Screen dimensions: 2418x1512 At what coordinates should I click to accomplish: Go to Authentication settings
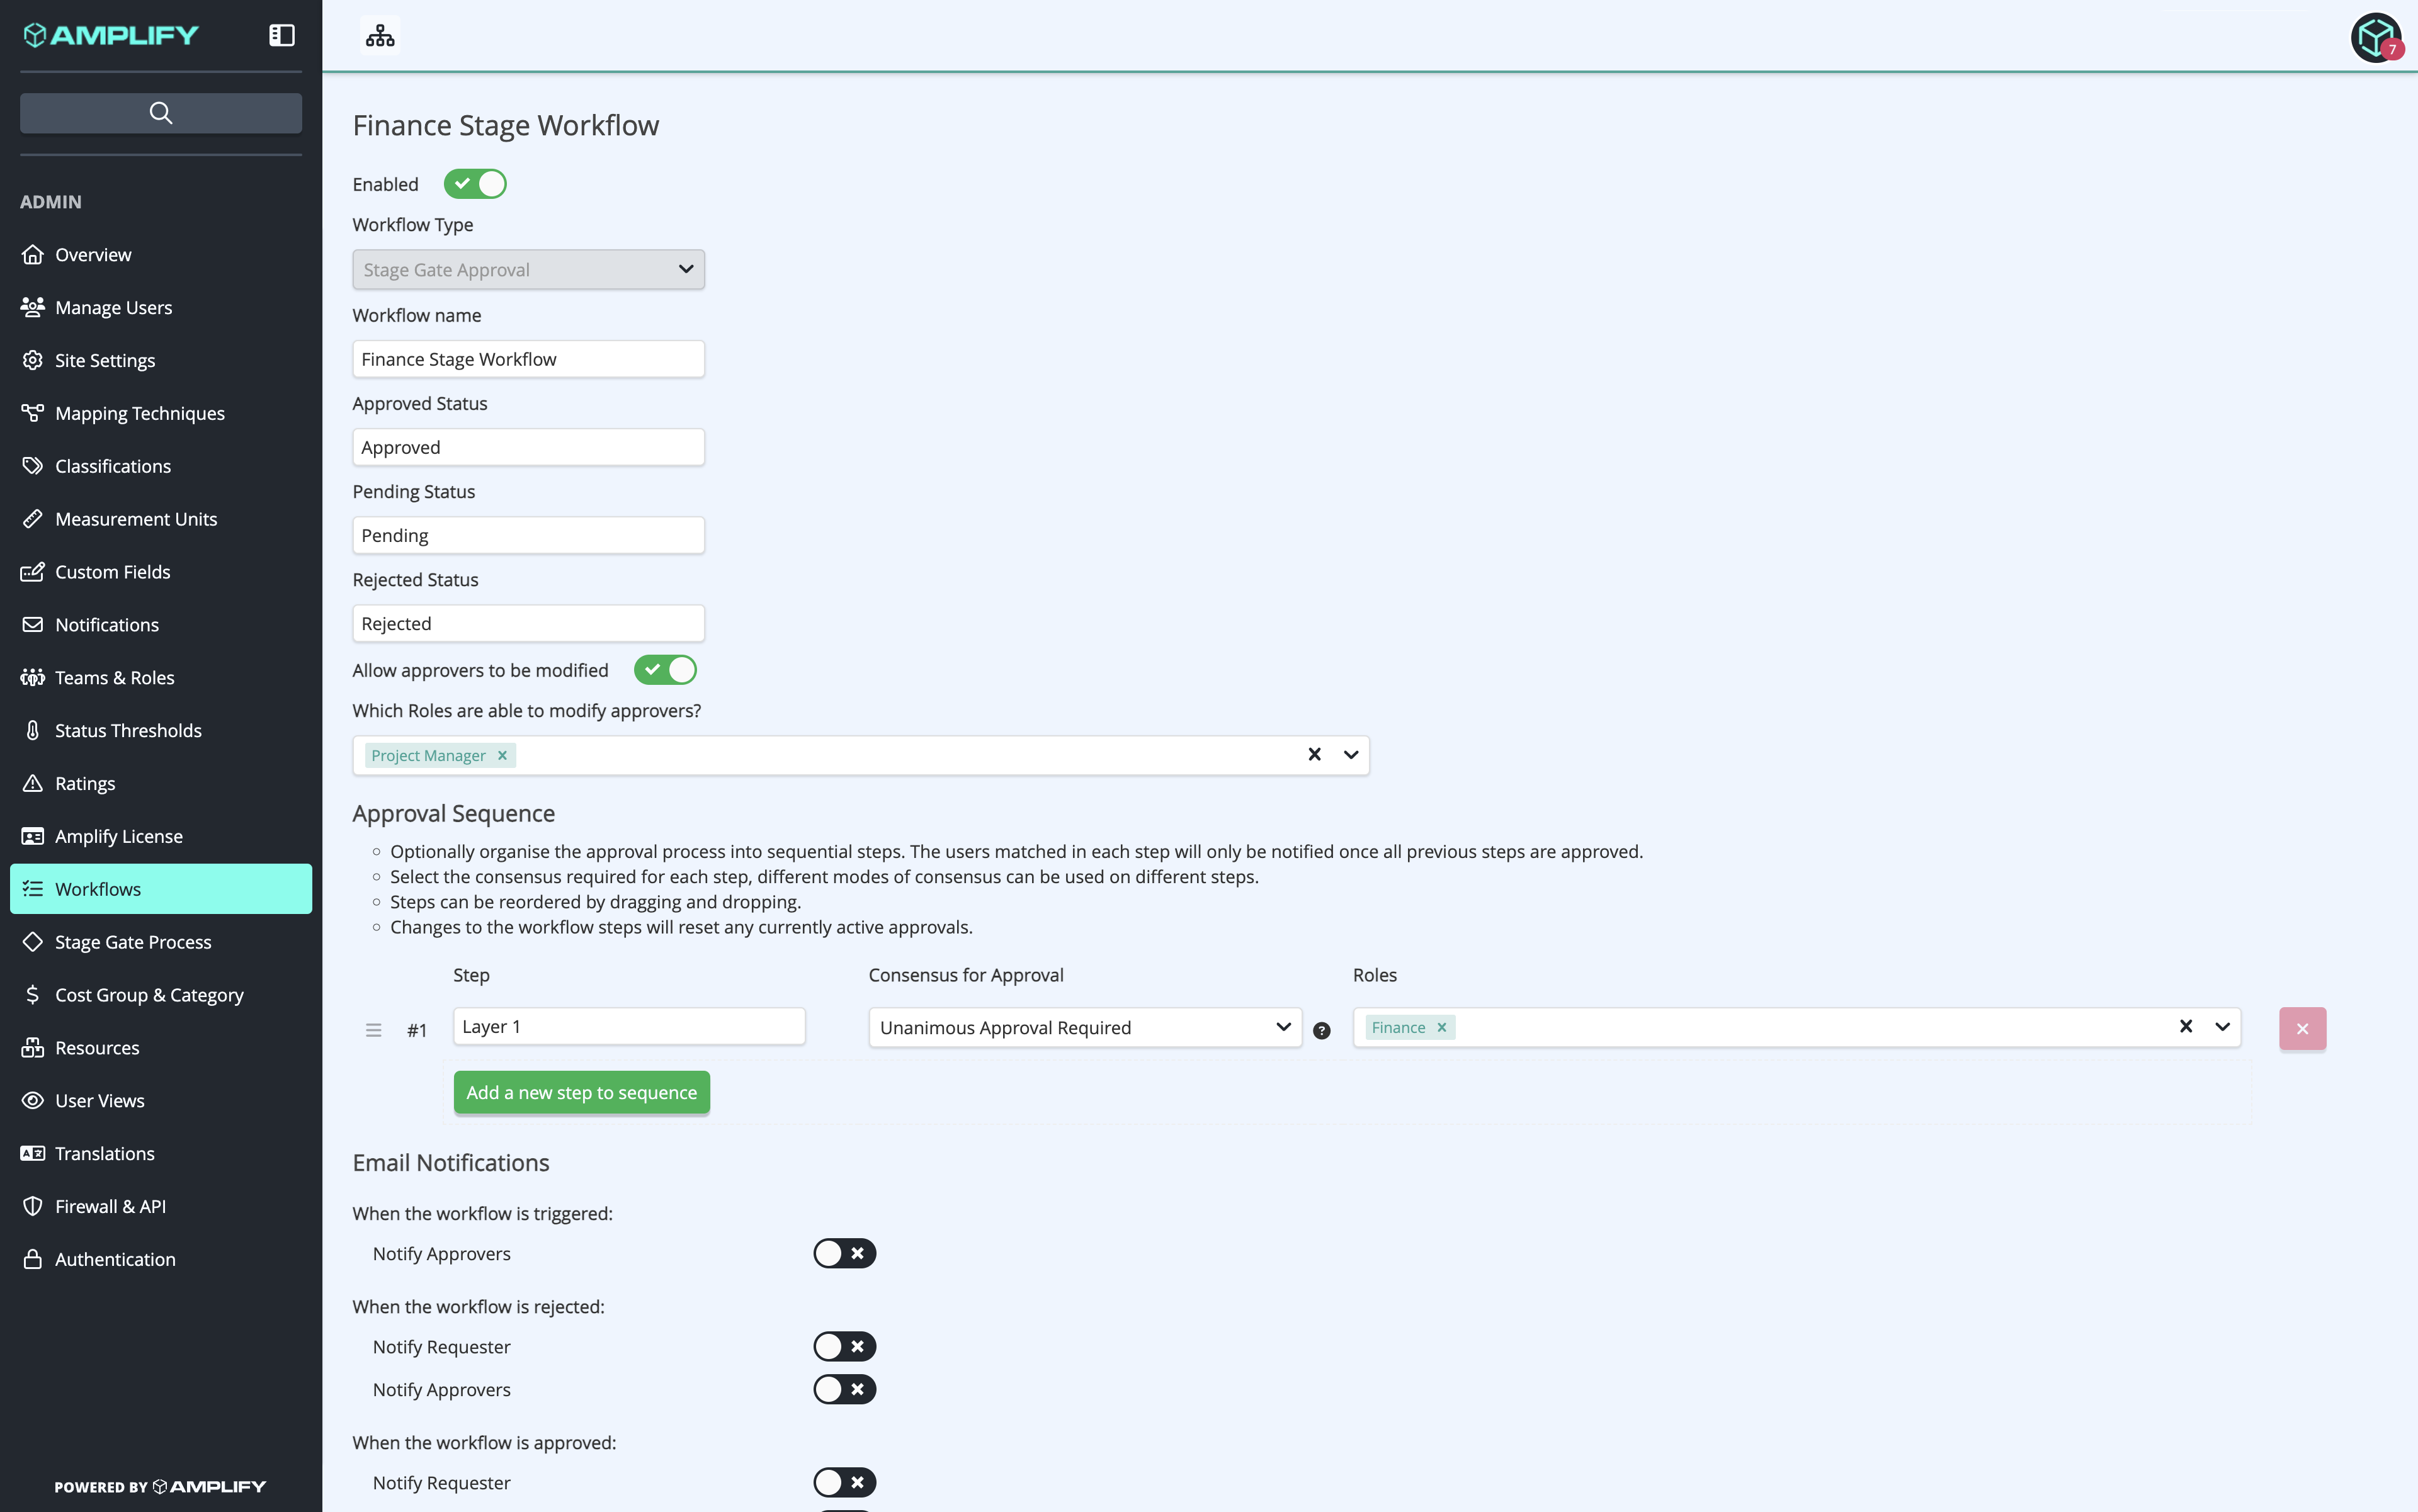coord(161,1259)
